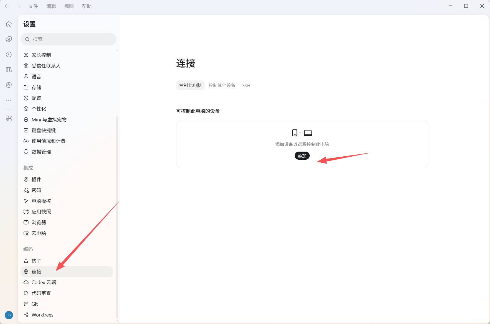Switch to SSH tab

click(x=246, y=85)
